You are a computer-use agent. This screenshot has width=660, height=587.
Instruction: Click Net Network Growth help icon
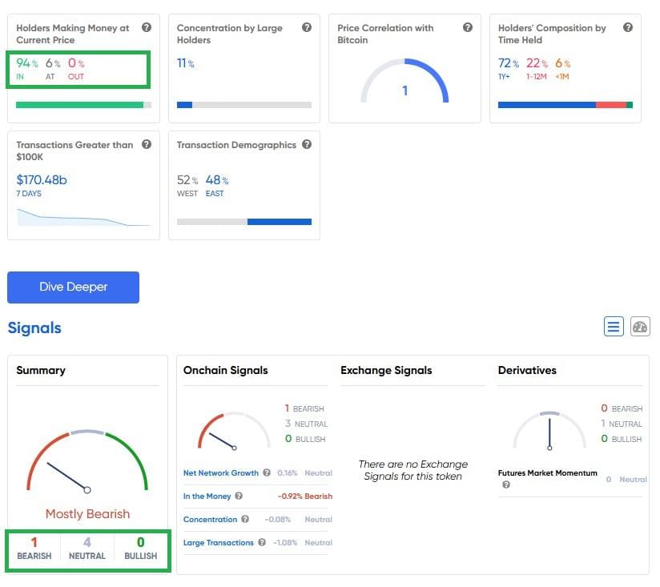267,473
